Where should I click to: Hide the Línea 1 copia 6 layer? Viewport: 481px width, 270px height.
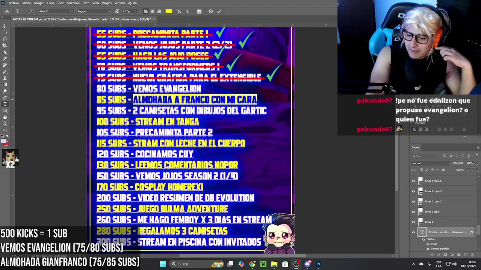pos(413,181)
